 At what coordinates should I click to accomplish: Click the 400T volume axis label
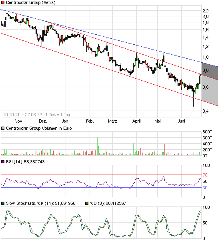[x=207, y=144]
